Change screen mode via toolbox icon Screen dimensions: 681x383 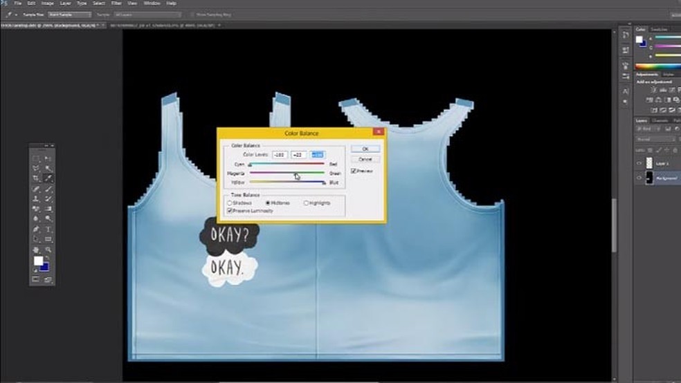click(x=48, y=280)
